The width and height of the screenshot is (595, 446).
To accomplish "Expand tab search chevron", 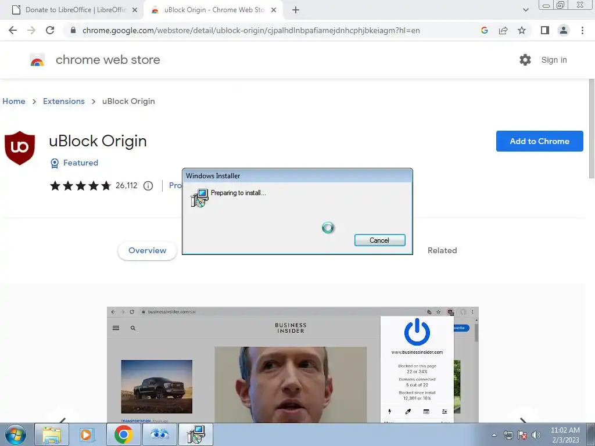I will [525, 10].
